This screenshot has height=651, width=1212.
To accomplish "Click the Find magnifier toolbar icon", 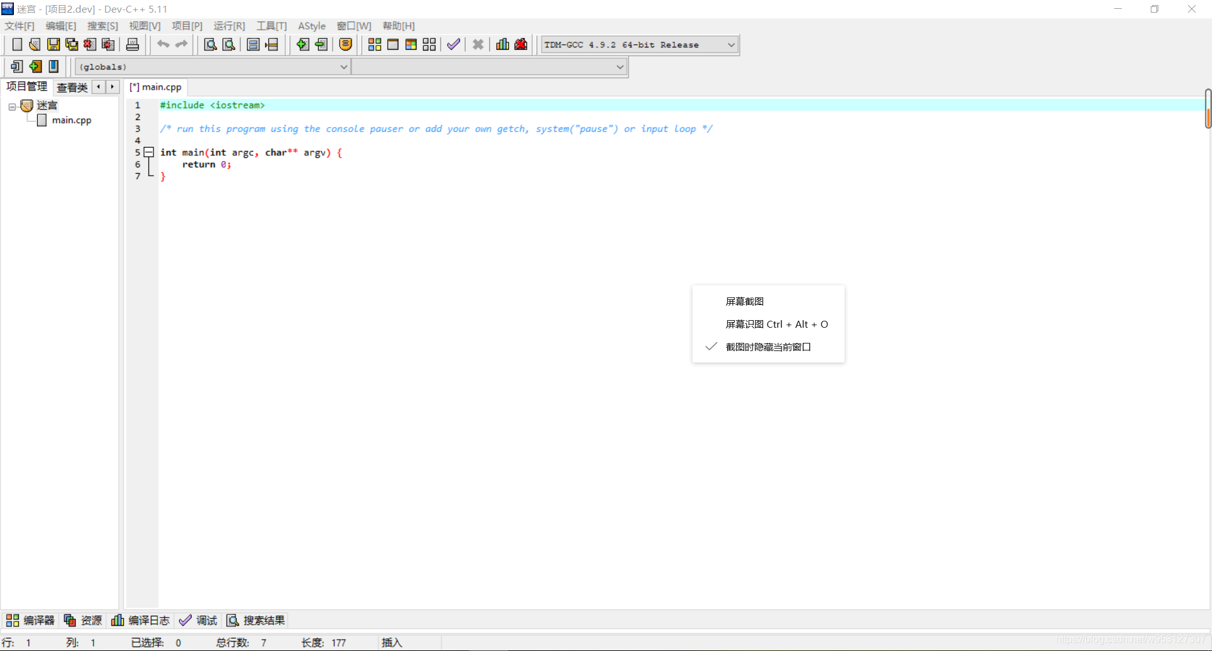I will click(210, 44).
